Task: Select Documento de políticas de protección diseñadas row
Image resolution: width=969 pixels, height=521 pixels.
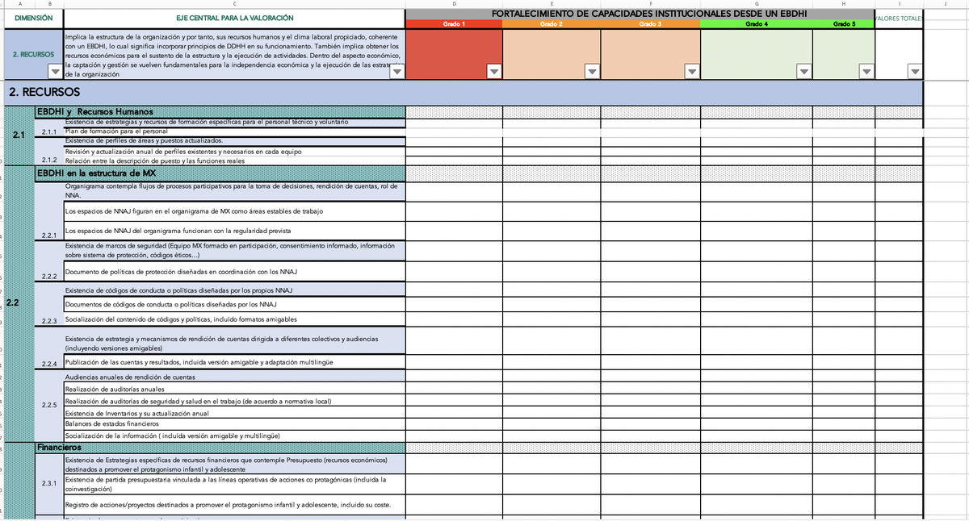Action: tap(234, 271)
